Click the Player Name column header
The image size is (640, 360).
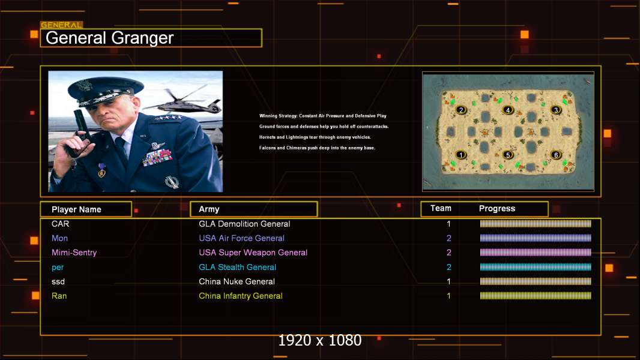pyautogui.click(x=86, y=209)
